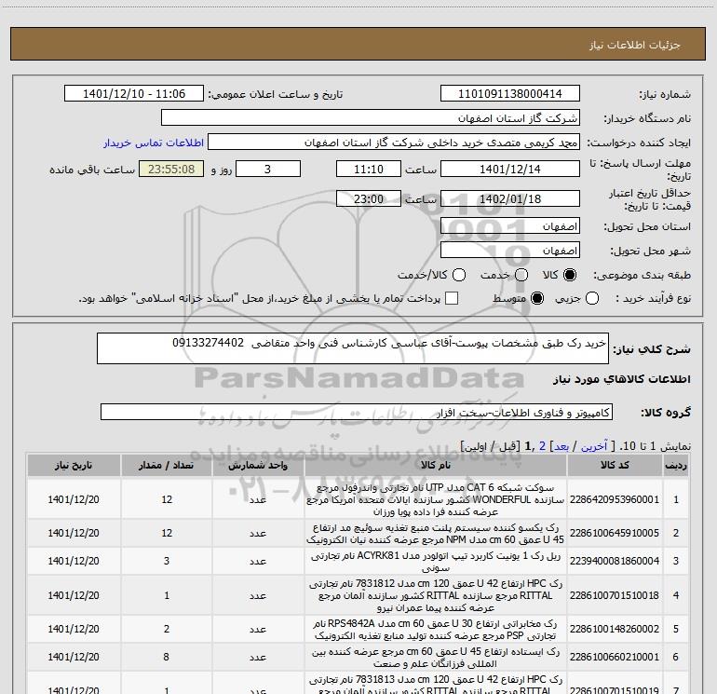Go to آخرین pagination link
The height and width of the screenshot is (694, 717).
pyautogui.click(x=594, y=446)
